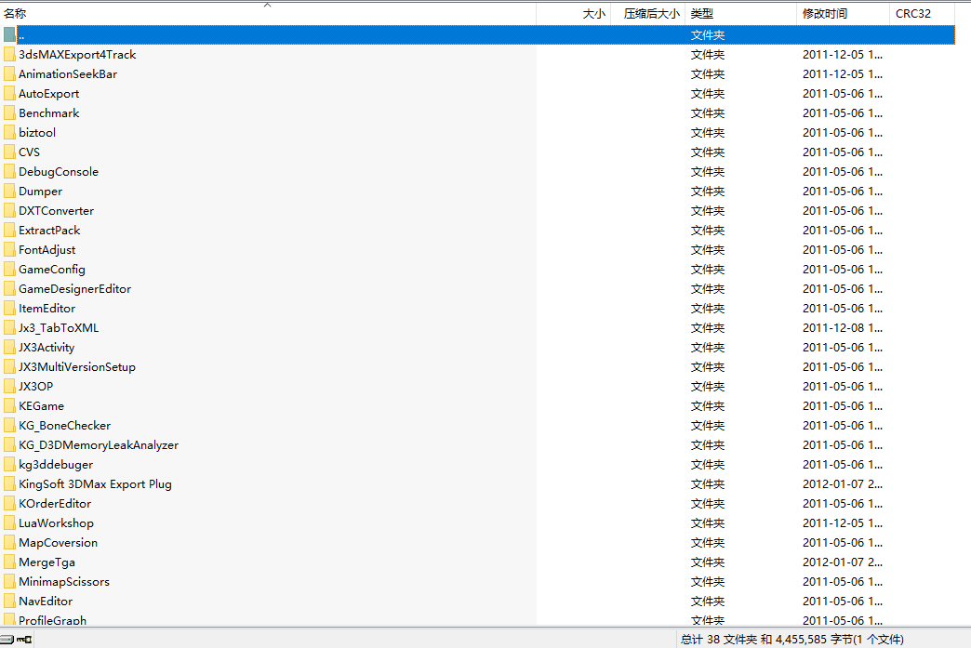
Task: Click the GameDesignerEditor folder icon
Action: [9, 289]
